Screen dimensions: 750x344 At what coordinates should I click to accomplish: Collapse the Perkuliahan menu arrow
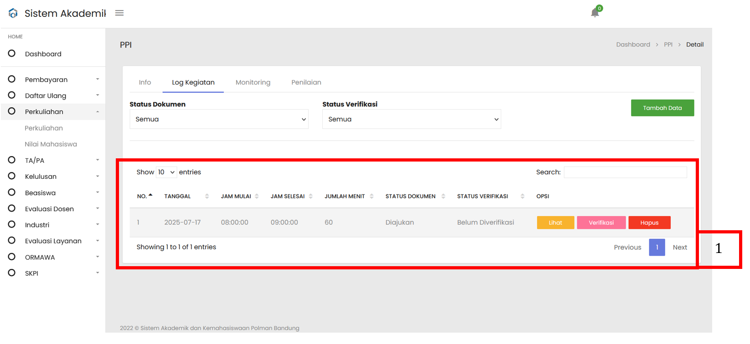pyautogui.click(x=98, y=111)
